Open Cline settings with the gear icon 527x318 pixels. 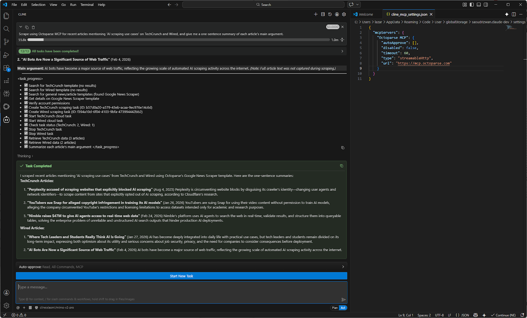344,14
